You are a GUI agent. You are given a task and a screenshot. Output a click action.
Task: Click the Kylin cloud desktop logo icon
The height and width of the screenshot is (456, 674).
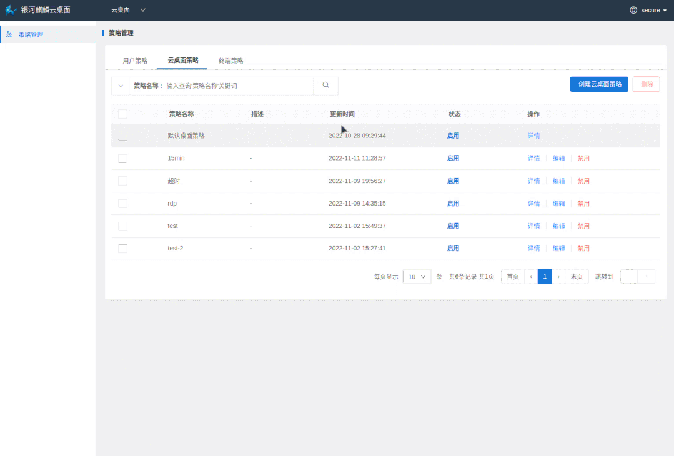tap(11, 10)
